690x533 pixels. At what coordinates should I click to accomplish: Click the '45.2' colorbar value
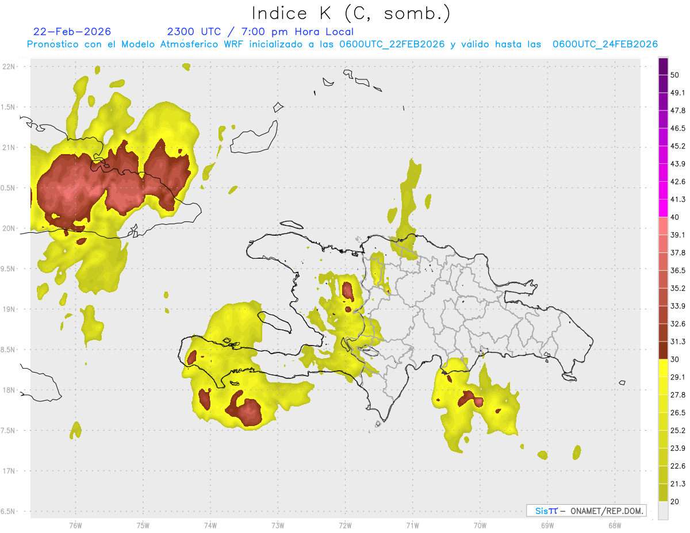point(678,146)
